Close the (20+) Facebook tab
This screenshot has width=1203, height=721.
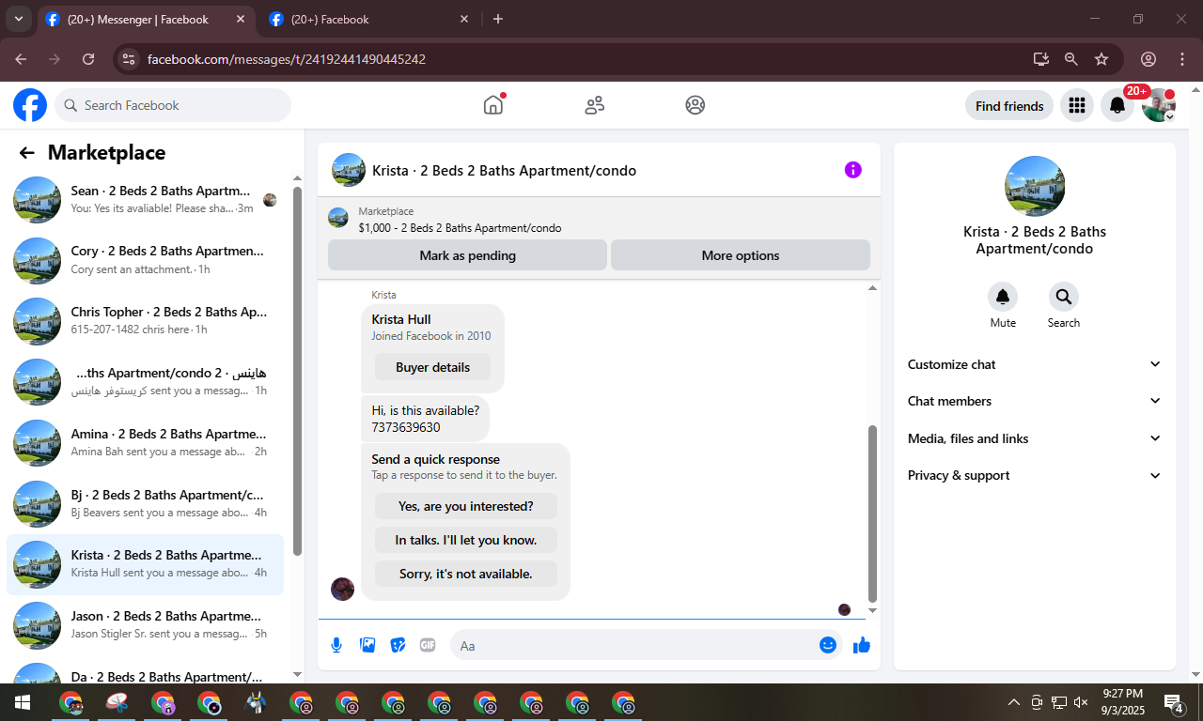tap(463, 19)
